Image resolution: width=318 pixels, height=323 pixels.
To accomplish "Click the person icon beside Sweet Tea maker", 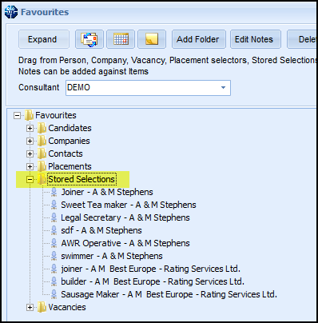I will (54, 205).
